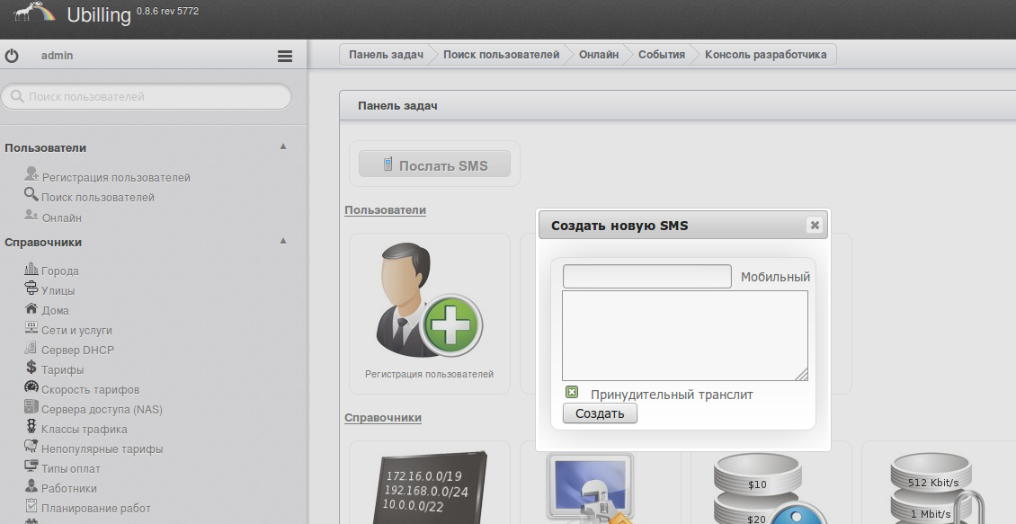Open Сервера доступа (NAS) sidebar link
Viewport: 1016px width, 524px height.
click(x=102, y=409)
